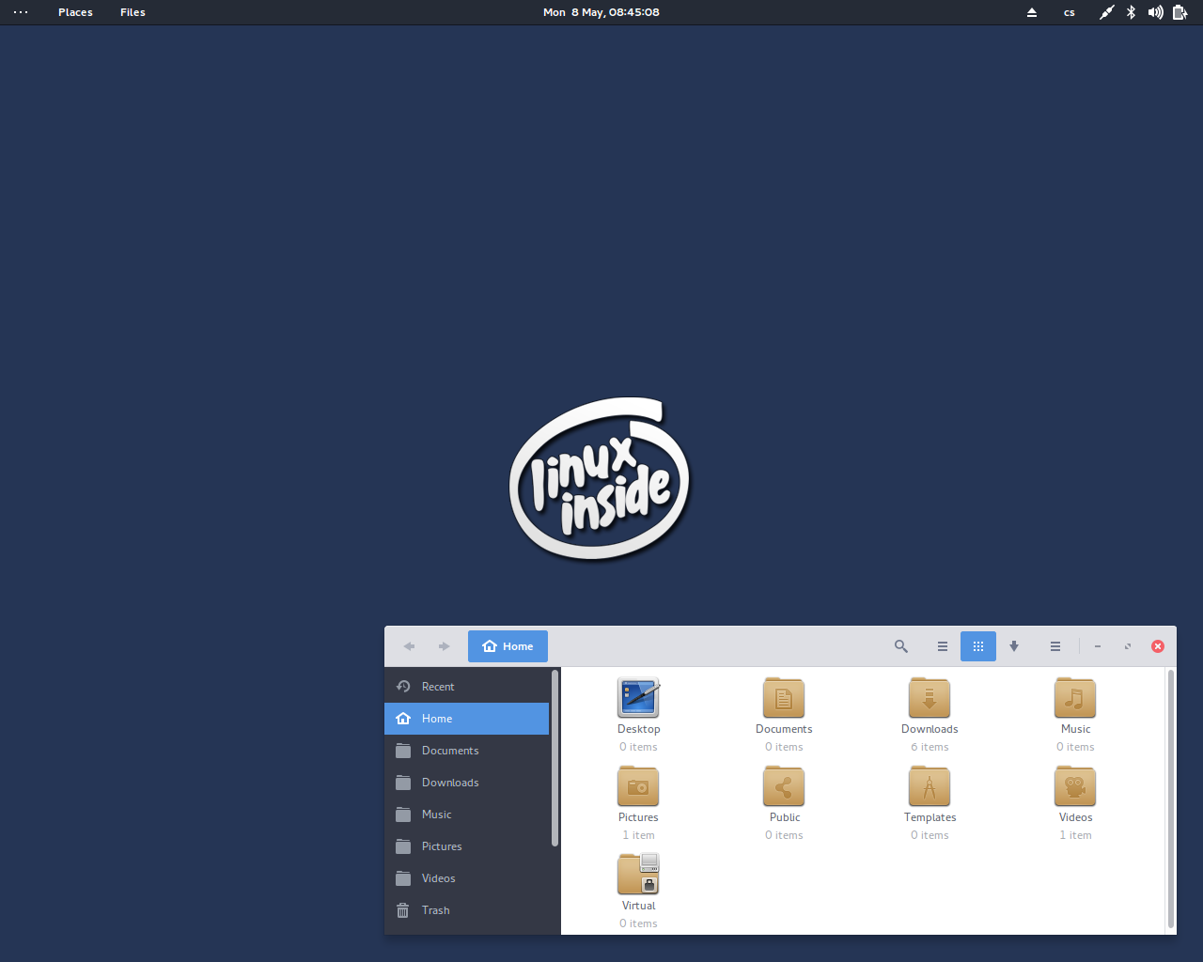
Task: Open the Desktop folder icon
Action: [x=638, y=698]
